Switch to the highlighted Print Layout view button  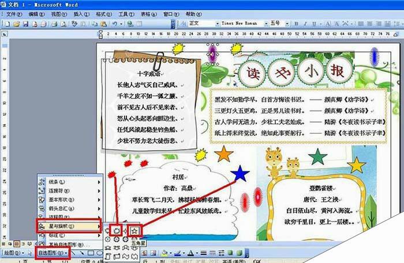coord(16,244)
